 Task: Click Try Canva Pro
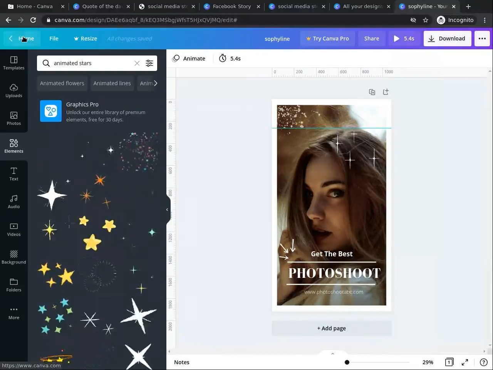tap(327, 39)
